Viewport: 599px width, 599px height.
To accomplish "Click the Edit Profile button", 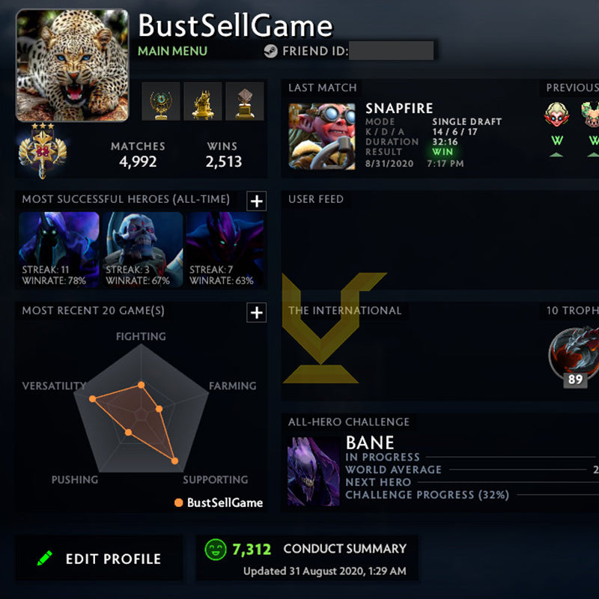I will (99, 558).
